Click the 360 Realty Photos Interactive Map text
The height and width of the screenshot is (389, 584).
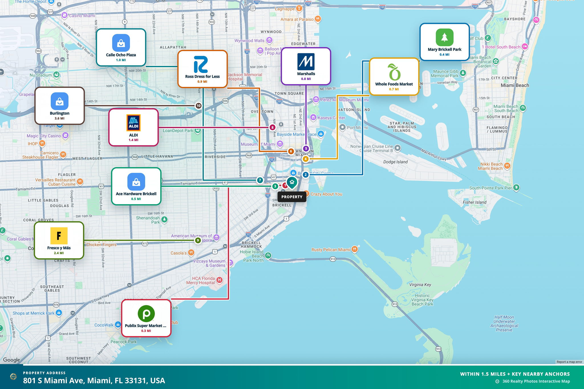[x=536, y=381]
